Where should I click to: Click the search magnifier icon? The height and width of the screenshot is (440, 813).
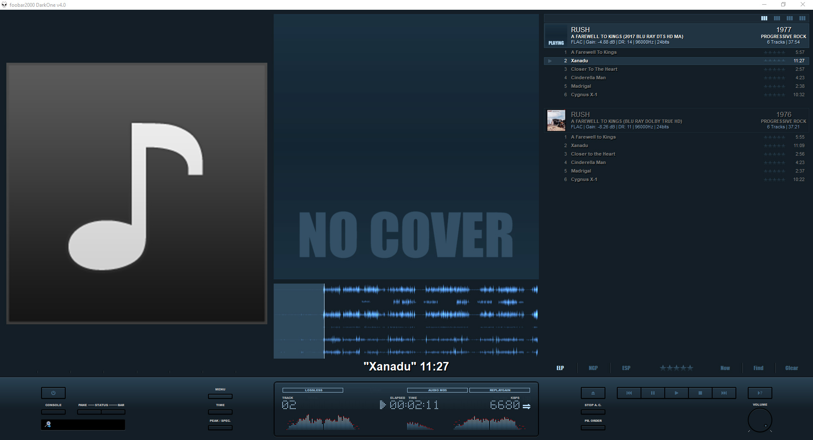click(x=48, y=424)
